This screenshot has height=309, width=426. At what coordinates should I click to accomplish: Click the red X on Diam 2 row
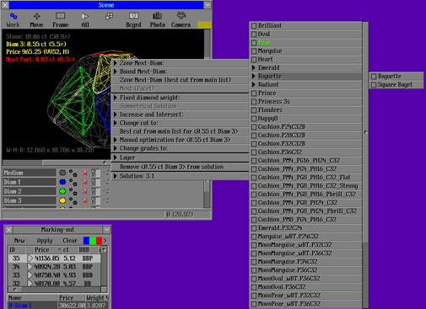[84, 191]
